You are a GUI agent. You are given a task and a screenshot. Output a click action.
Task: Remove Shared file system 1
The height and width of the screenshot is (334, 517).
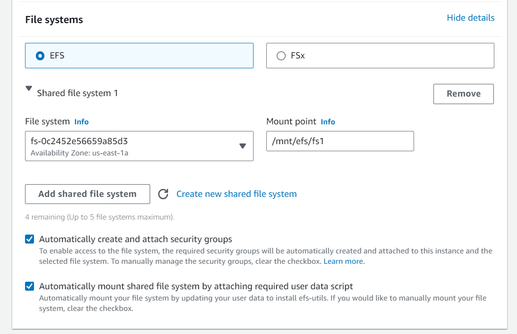pos(464,94)
